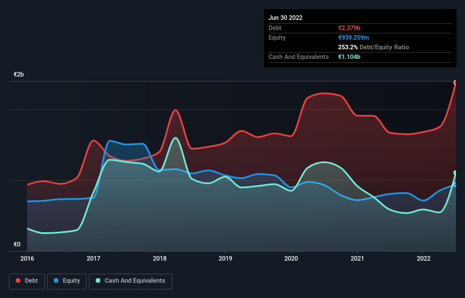Viewport: 465px width, 298px height.
Task: Click the Equity label in tooltip
Action: (x=277, y=37)
